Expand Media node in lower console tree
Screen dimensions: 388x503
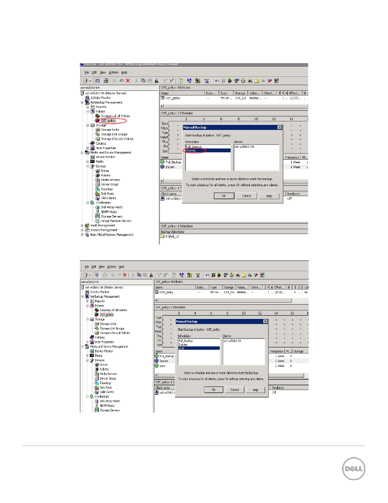click(87, 356)
